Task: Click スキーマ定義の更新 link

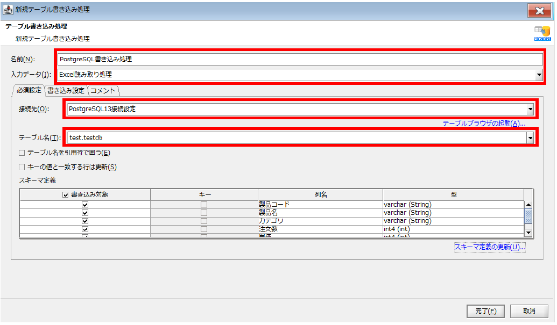Action: [x=489, y=247]
